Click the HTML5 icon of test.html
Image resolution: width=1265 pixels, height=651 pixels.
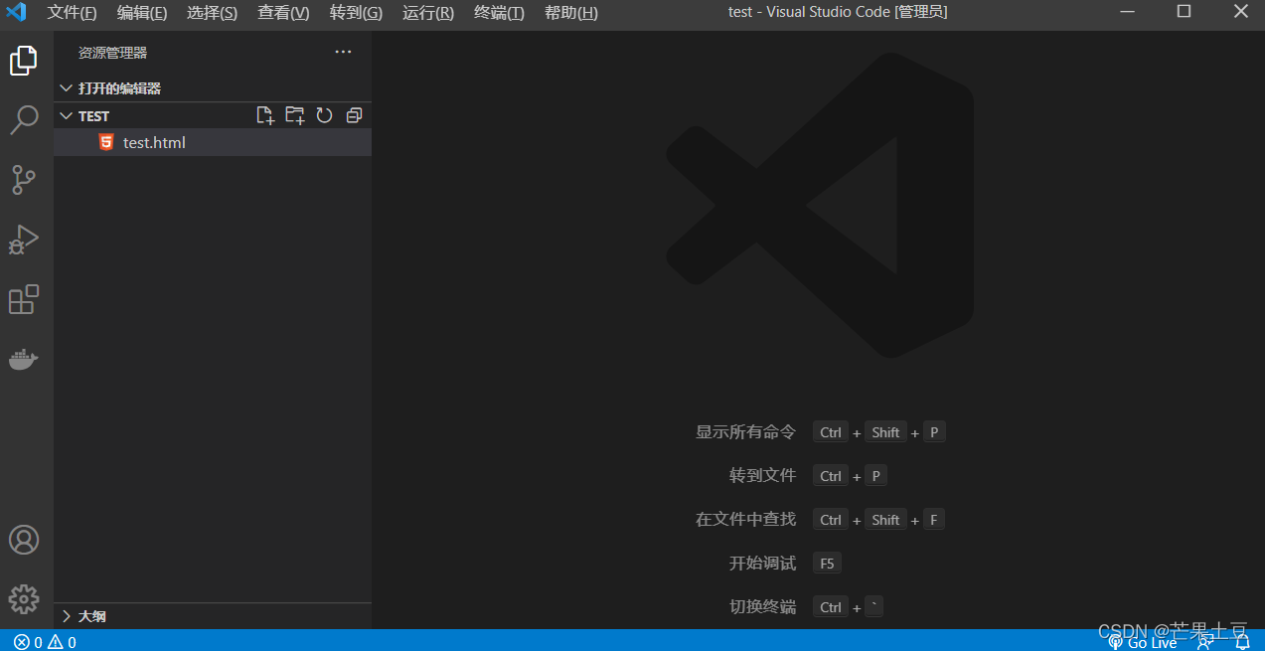[x=106, y=142]
